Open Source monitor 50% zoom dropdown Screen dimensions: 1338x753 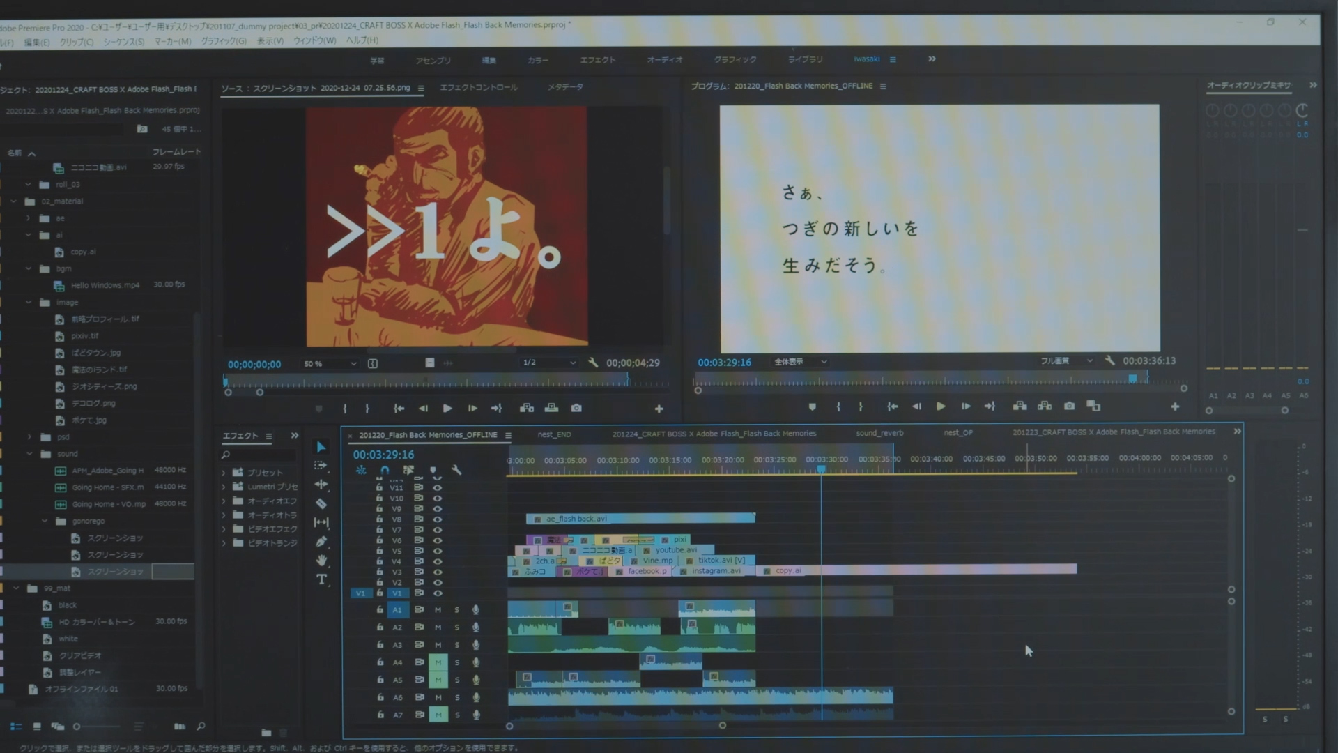[330, 363]
